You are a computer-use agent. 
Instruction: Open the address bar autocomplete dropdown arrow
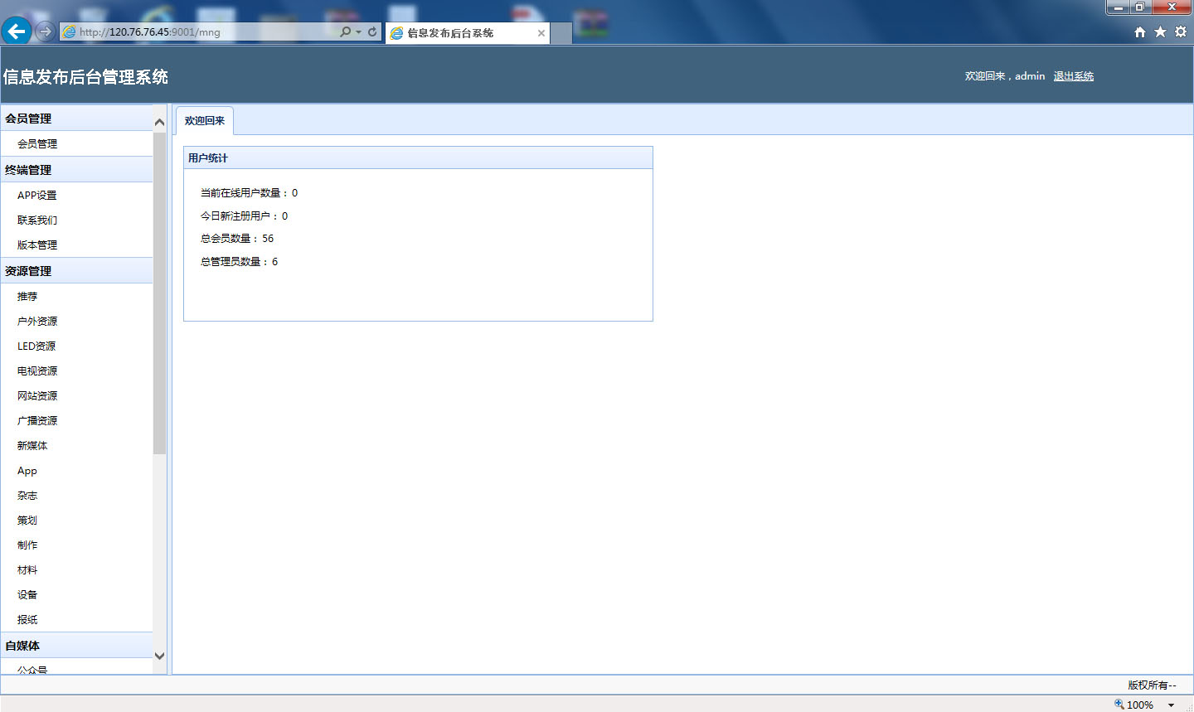point(358,32)
